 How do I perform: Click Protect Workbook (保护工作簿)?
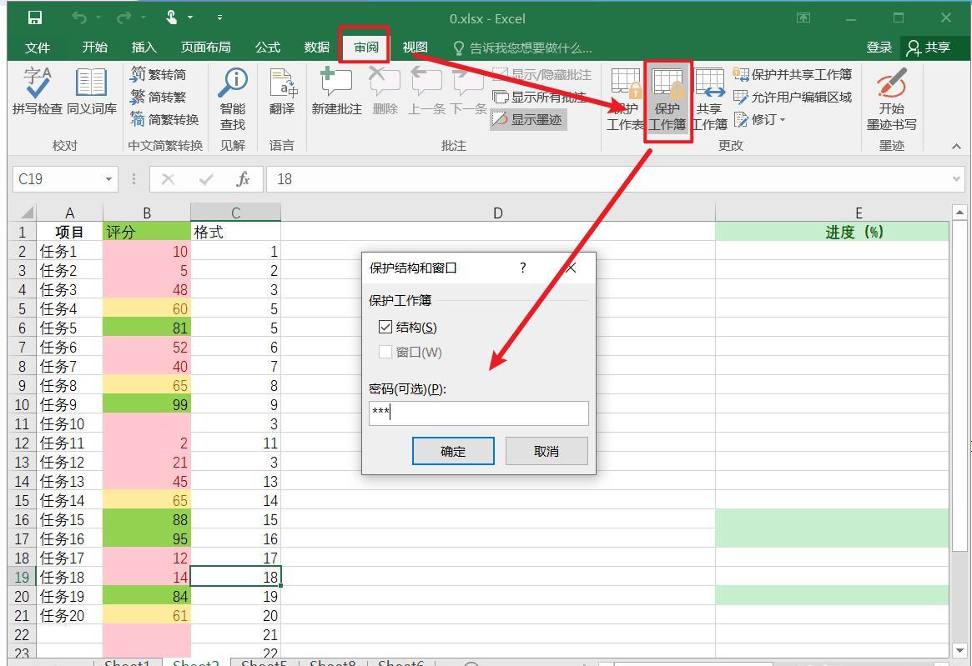pos(667,99)
